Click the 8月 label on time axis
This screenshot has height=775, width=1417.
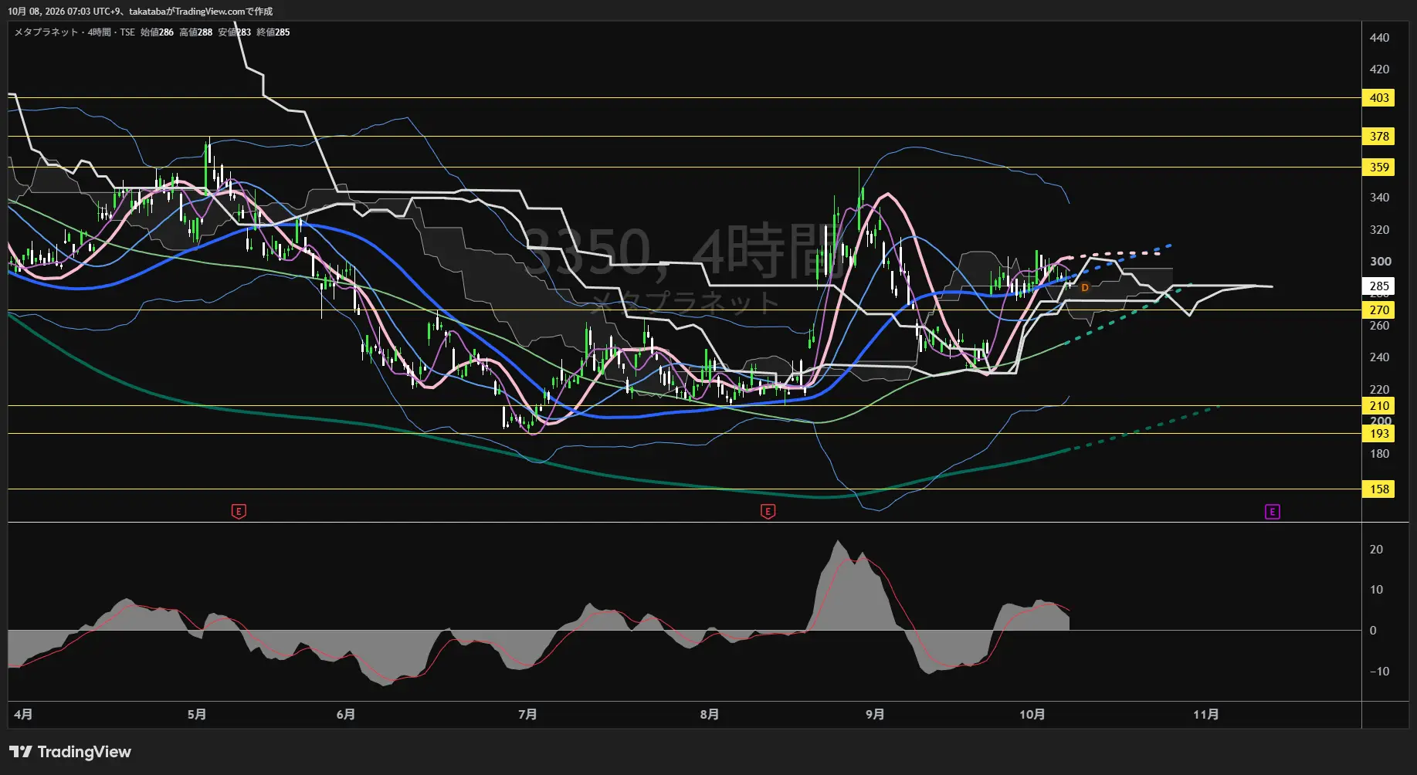pyautogui.click(x=710, y=715)
